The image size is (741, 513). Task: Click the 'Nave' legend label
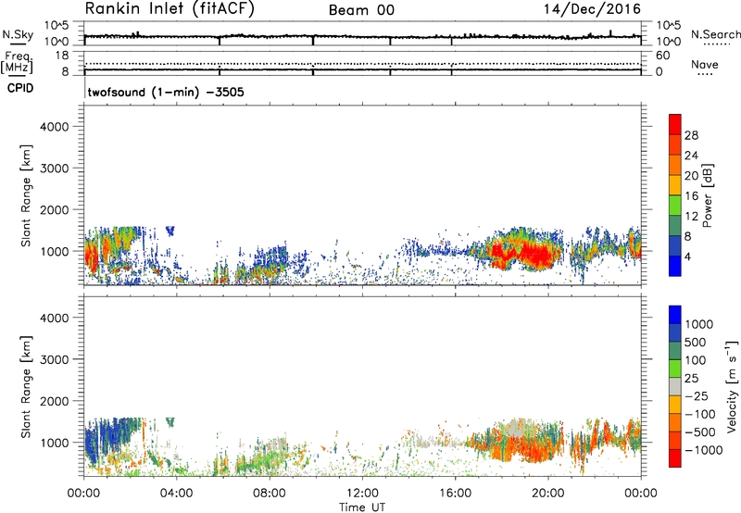pyautogui.click(x=705, y=65)
